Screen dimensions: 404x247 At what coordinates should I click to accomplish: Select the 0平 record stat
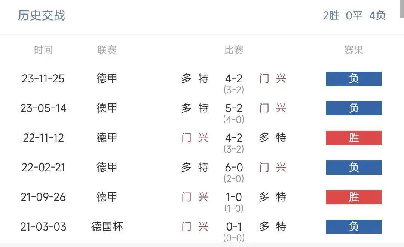coord(354,16)
